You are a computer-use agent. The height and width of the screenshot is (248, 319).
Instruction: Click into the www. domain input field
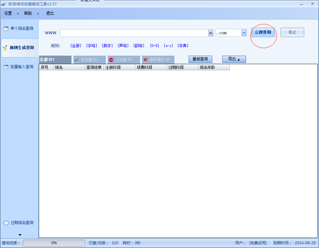[134, 33]
